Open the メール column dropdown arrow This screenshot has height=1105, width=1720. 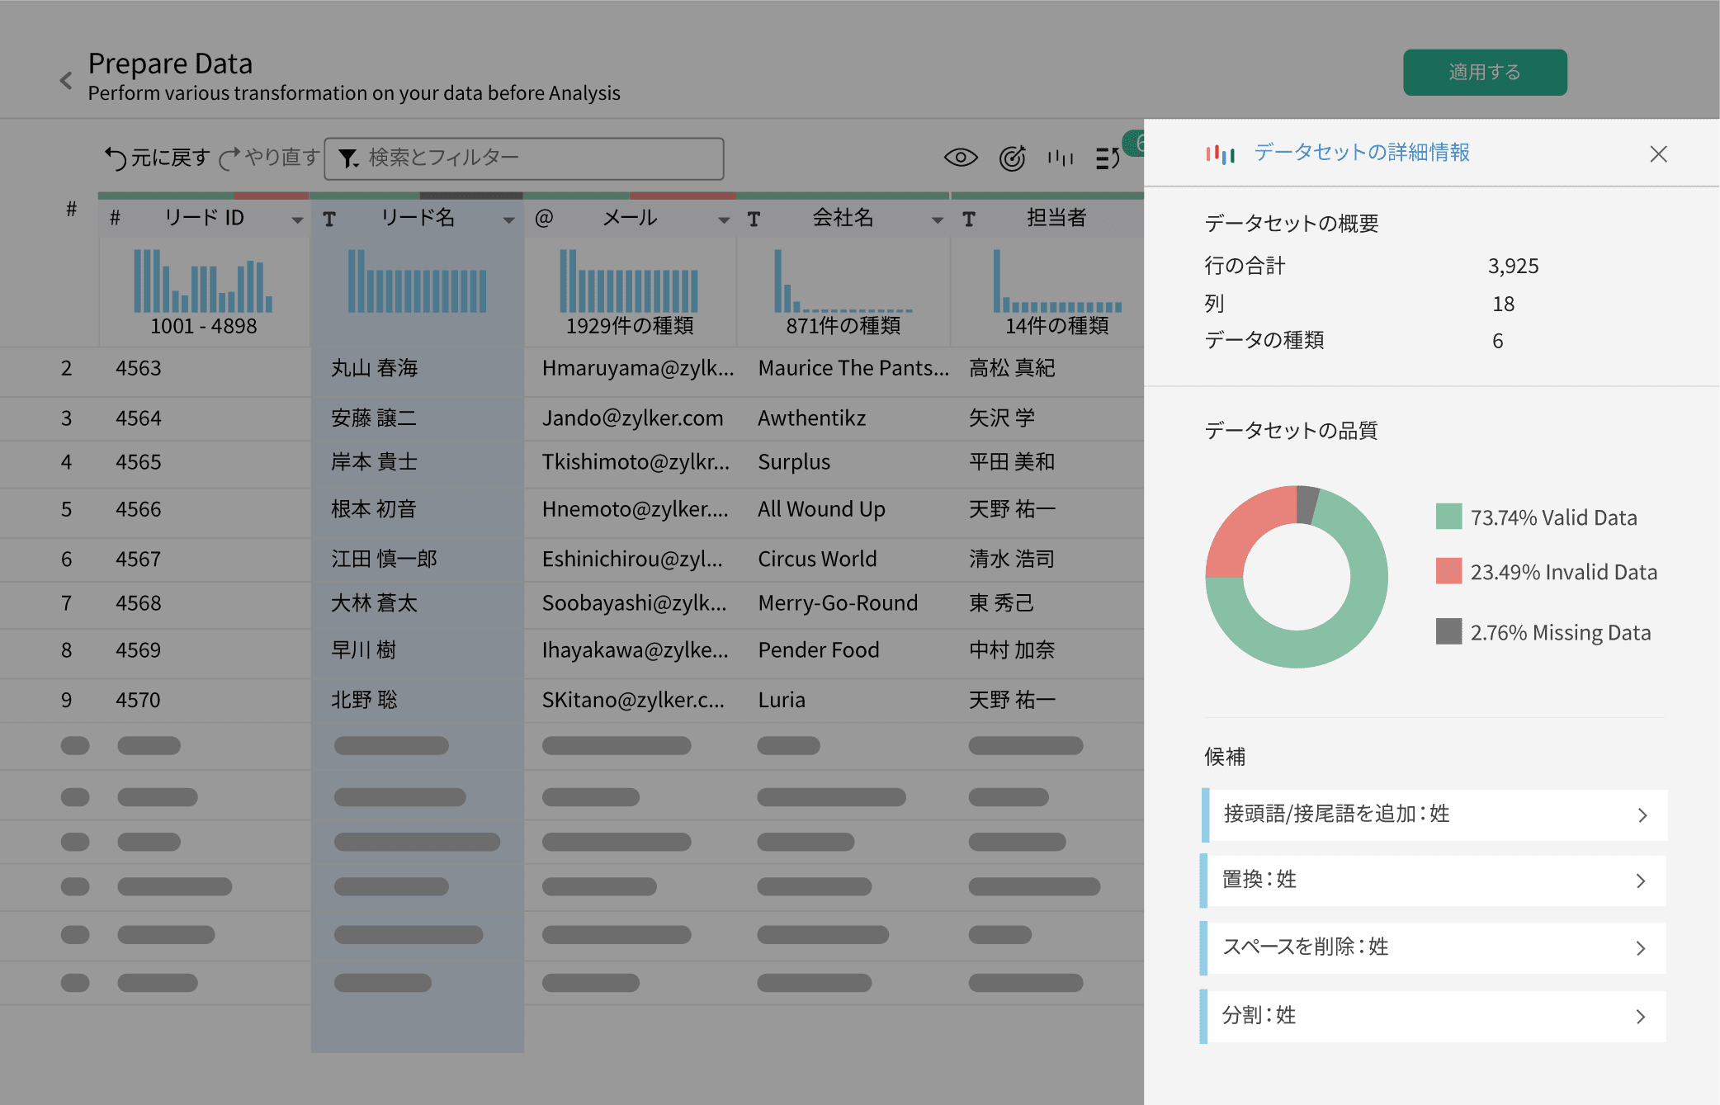tap(724, 220)
